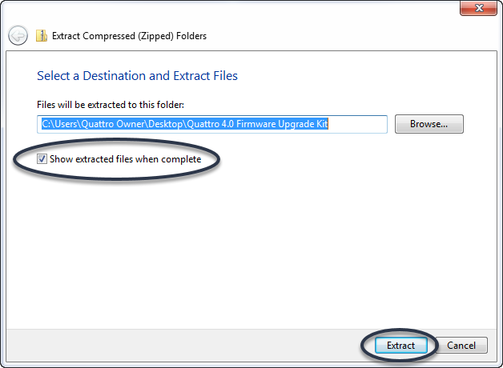Click the 'Extract Compressed (Zipped) Folders' window title
The width and height of the screenshot is (503, 368).
tap(129, 36)
